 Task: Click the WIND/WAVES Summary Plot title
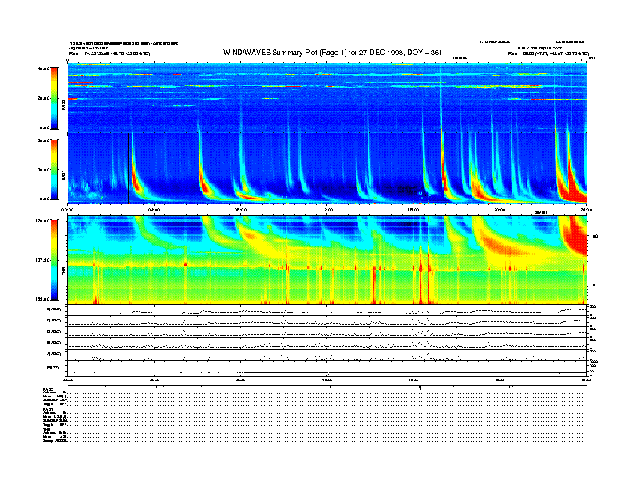click(333, 53)
